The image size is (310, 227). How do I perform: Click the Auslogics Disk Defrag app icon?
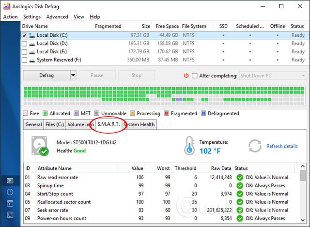click(x=7, y=6)
